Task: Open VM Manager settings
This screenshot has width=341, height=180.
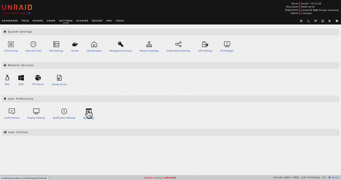Action: click(227, 46)
